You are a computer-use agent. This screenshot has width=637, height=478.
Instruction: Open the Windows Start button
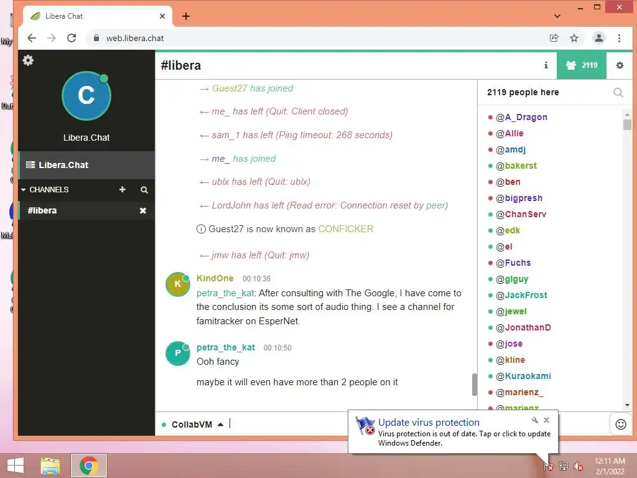tap(16, 466)
